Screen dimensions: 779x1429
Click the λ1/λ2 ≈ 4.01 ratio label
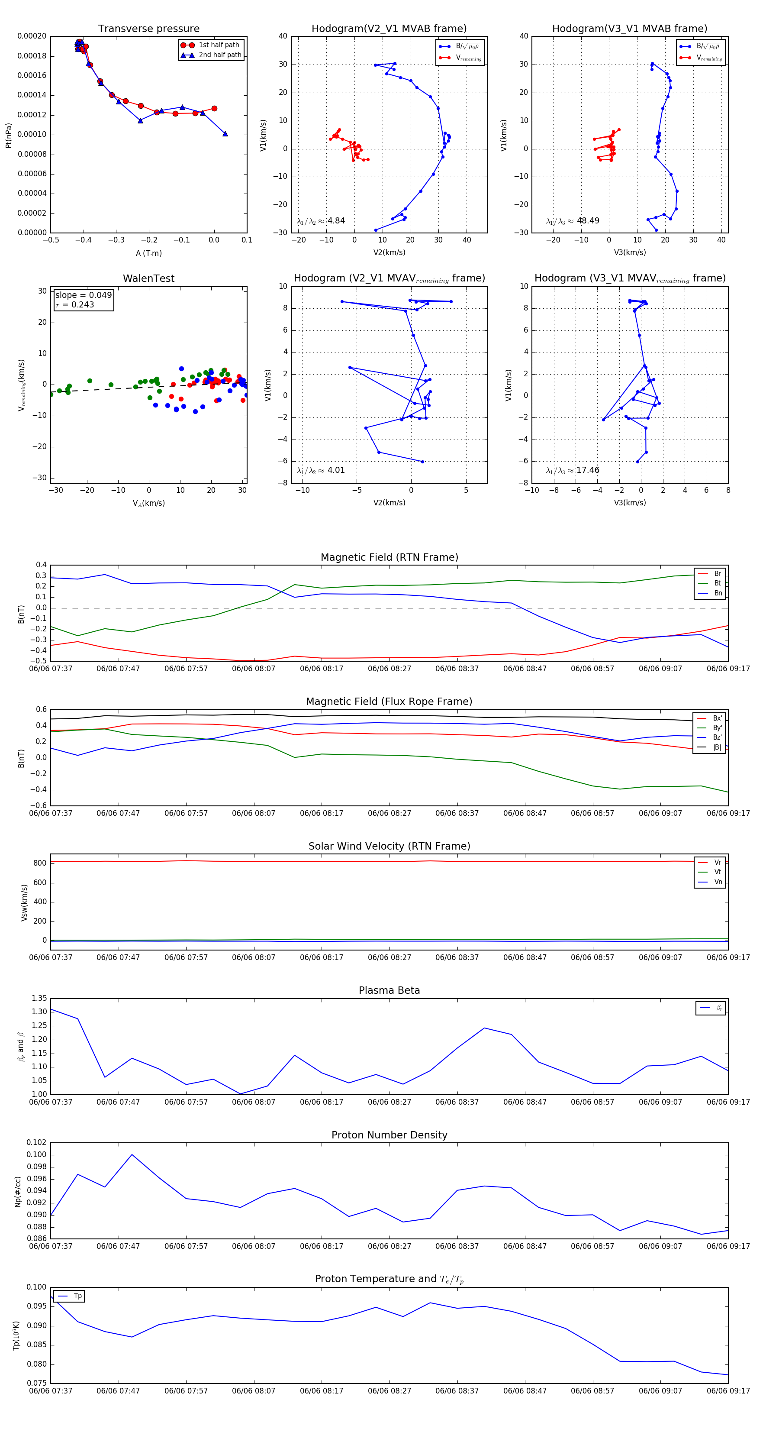[320, 470]
